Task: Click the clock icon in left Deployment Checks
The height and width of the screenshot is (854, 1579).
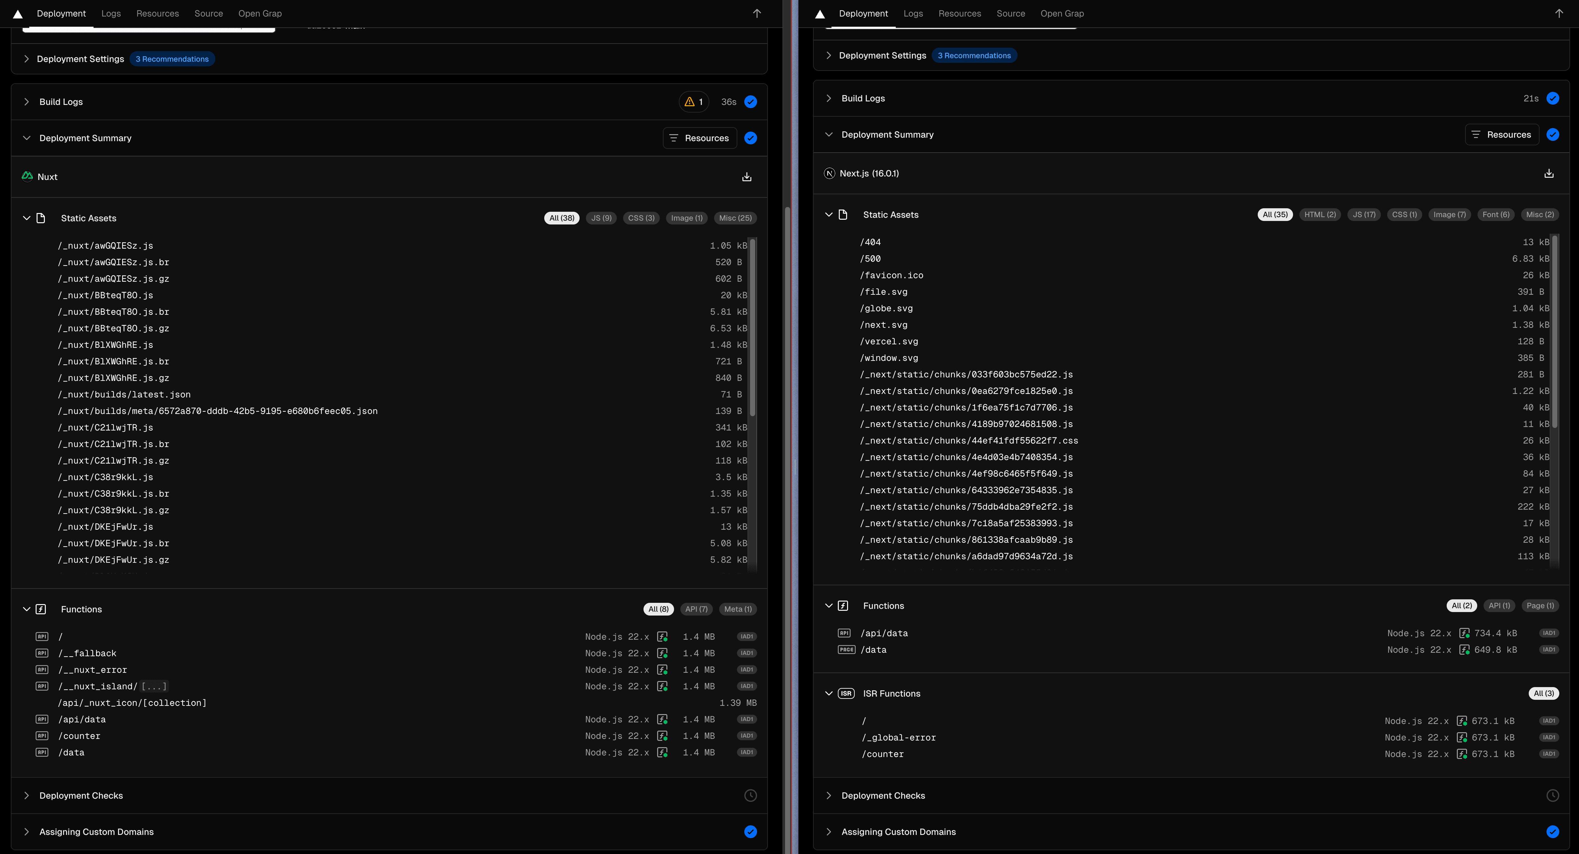Action: point(750,795)
